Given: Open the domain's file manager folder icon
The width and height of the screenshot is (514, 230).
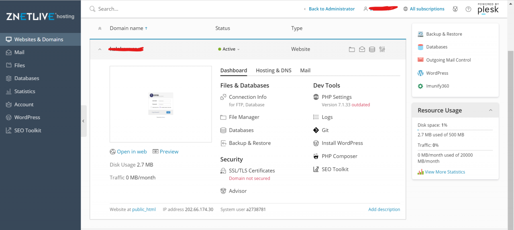Looking at the screenshot, I should coord(352,49).
